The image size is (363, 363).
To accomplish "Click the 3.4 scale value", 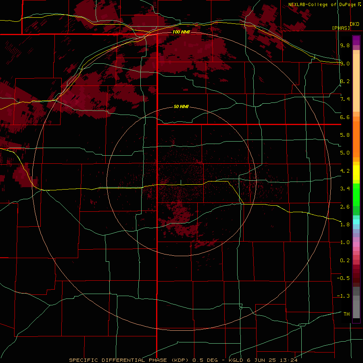I will (345, 189).
